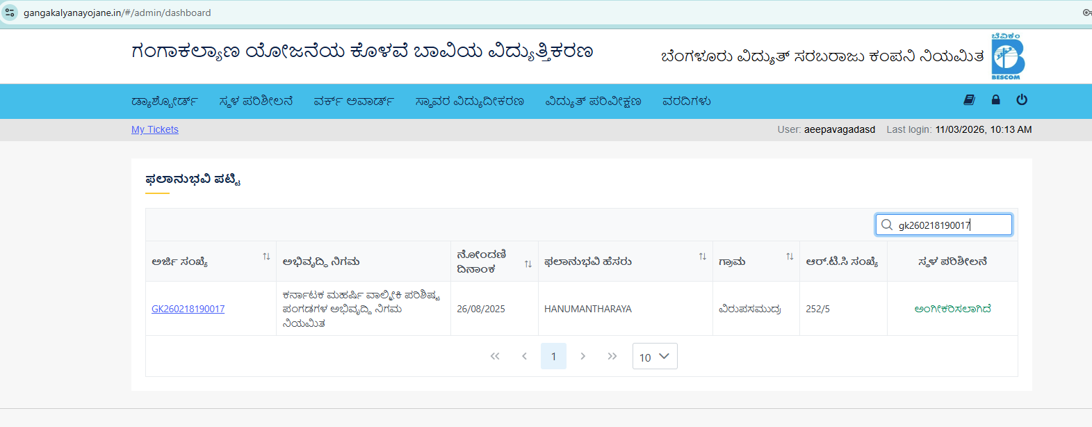This screenshot has width=1092, height=427.
Task: Click the search input field
Action: 943,225
